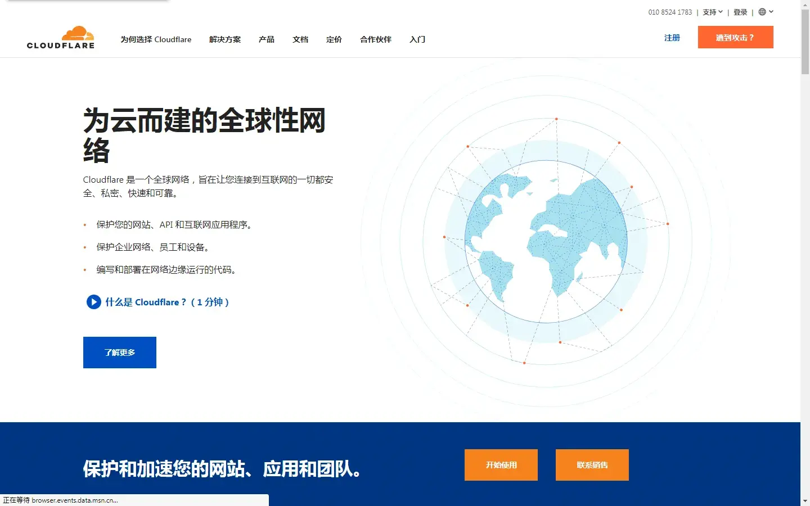The height and width of the screenshot is (506, 810).
Task: Open 为何选择 Cloudflare menu
Action: tap(156, 39)
